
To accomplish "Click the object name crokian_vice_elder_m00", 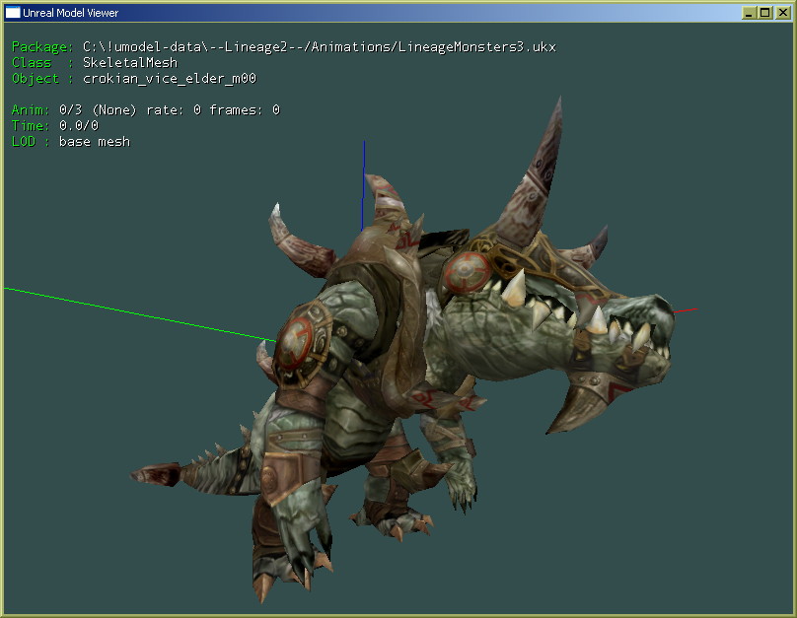I will (x=170, y=79).
